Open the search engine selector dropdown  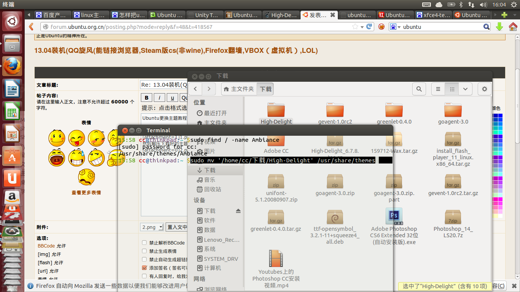tap(395, 27)
